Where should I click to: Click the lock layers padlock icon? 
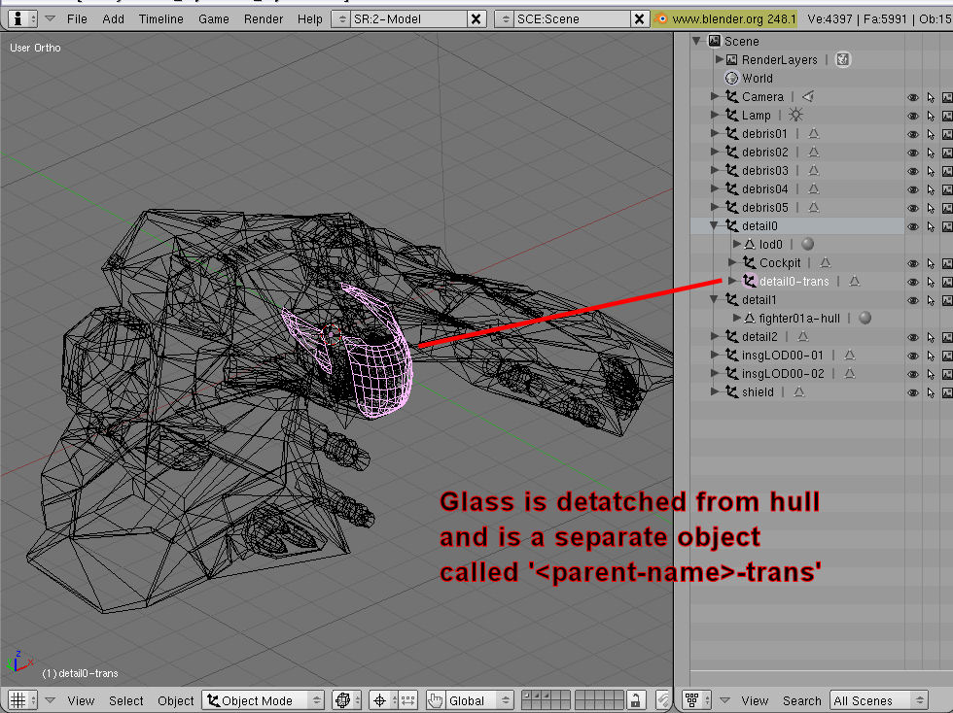635,699
